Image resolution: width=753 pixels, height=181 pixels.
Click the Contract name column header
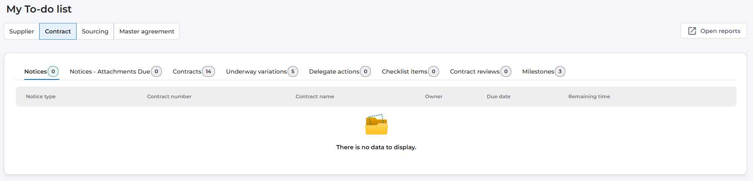pos(315,97)
